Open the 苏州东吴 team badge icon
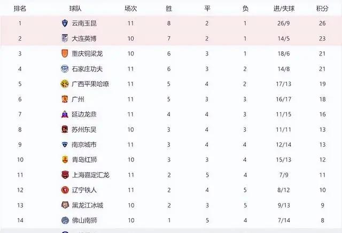The image size is (342, 233). tap(65, 129)
